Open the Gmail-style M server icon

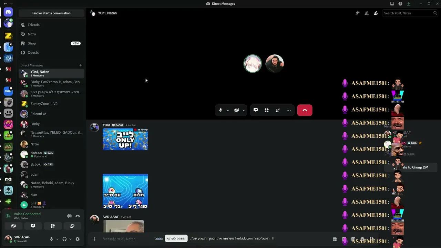(x=8, y=179)
